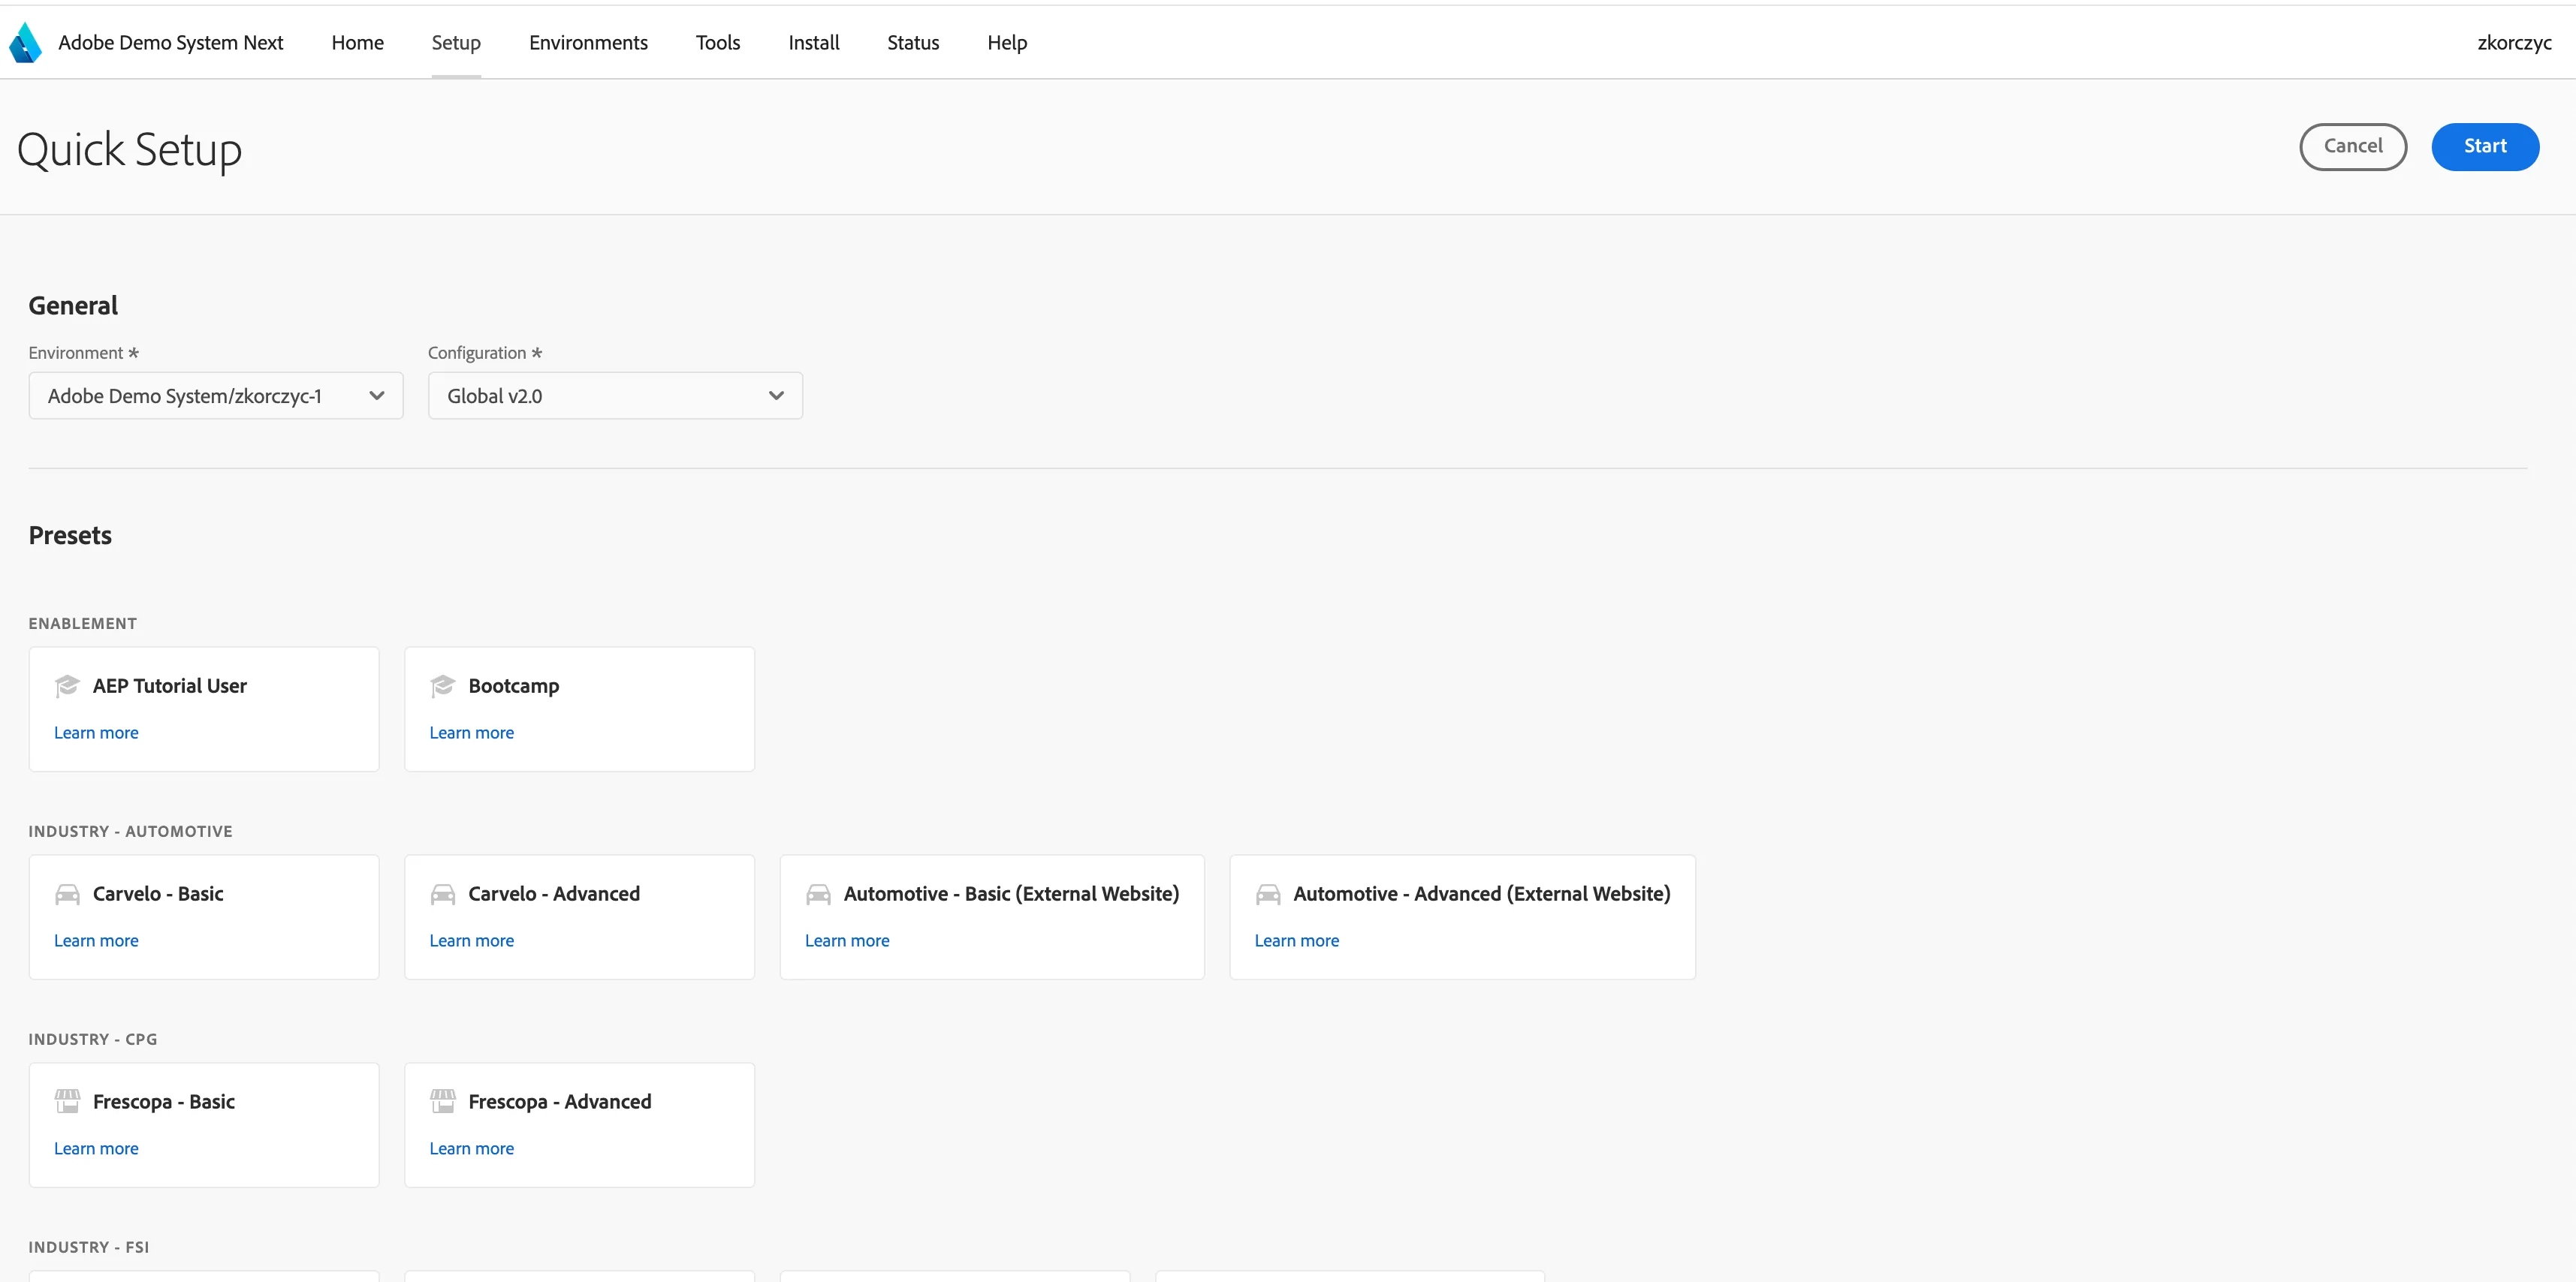Open the Help menu item

[1007, 43]
